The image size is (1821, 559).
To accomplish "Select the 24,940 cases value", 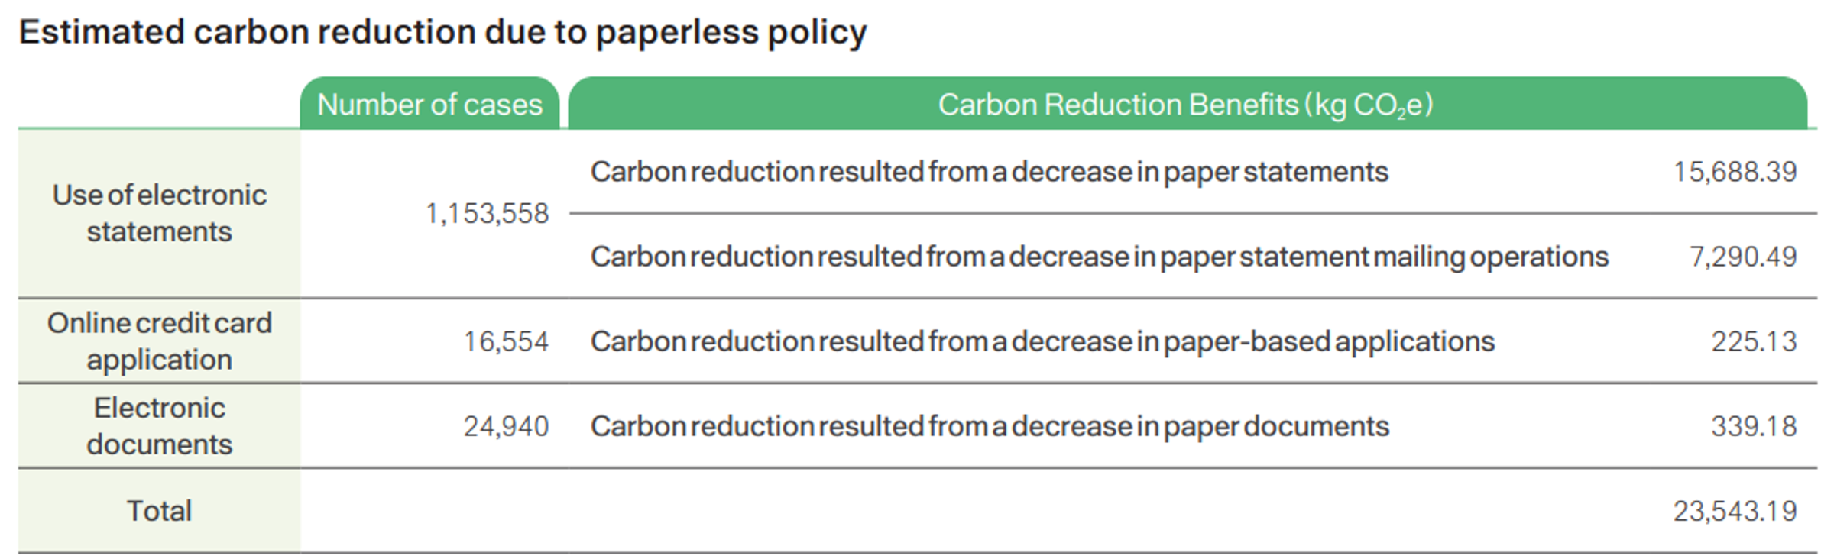I will (x=506, y=426).
